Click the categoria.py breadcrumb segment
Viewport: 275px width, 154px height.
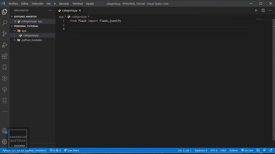coord(79,17)
